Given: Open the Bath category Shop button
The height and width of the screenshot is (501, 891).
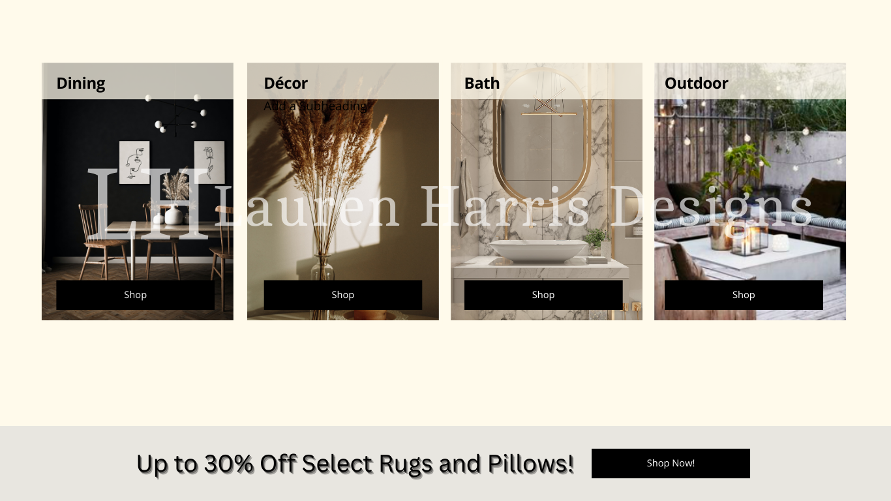Looking at the screenshot, I should point(543,295).
